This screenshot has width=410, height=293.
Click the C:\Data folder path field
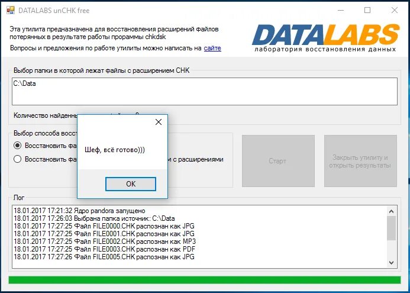(x=205, y=91)
